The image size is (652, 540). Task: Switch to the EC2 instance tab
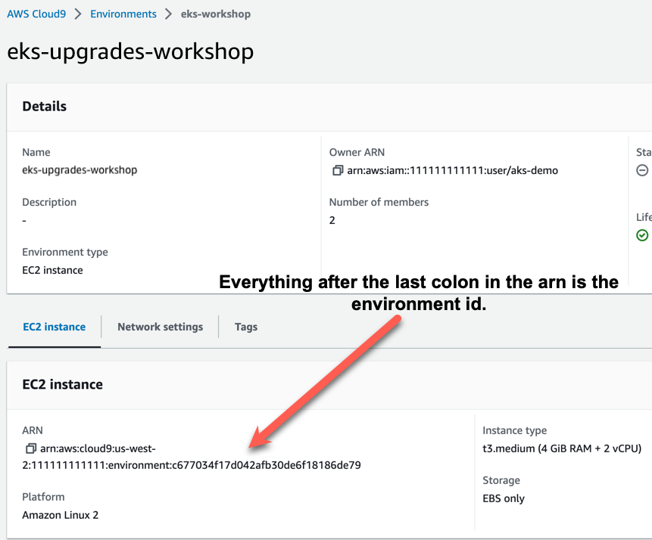pos(55,327)
